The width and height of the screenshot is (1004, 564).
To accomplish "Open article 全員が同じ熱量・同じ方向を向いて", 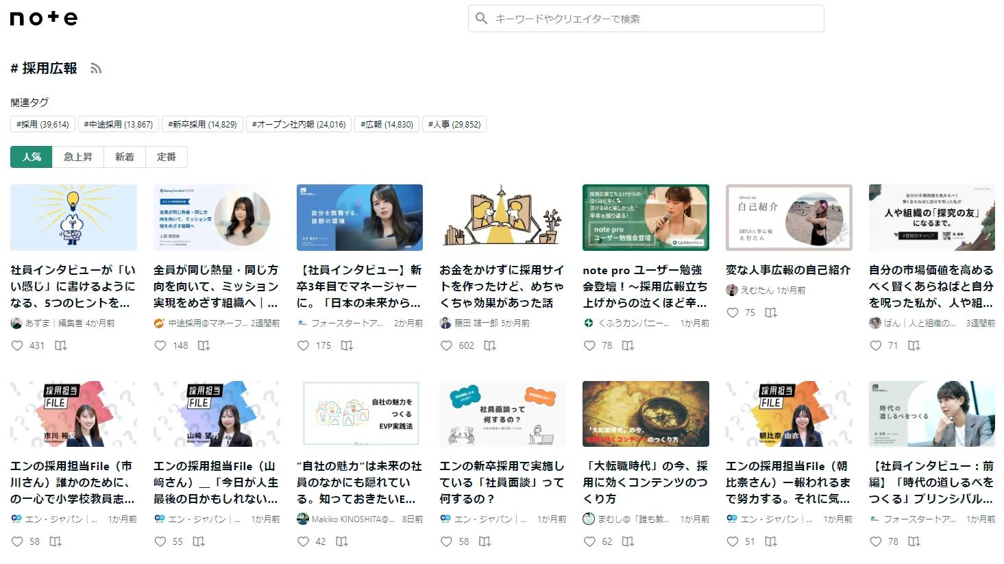I will tap(217, 286).
